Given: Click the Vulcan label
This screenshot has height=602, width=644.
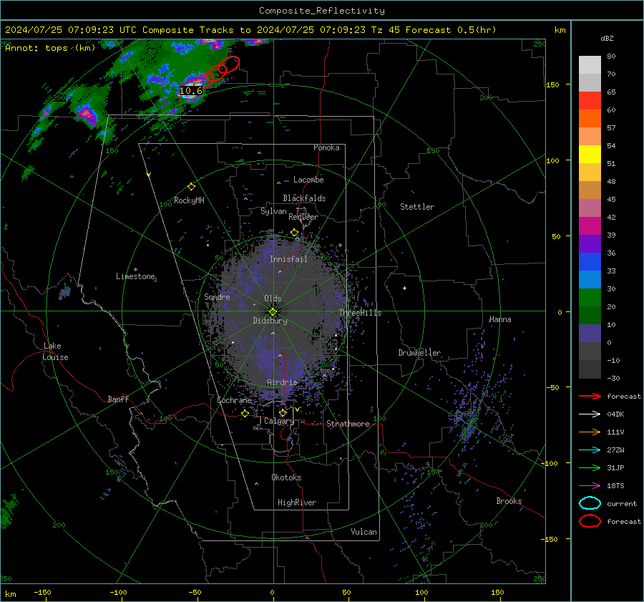Looking at the screenshot, I should pos(364,532).
